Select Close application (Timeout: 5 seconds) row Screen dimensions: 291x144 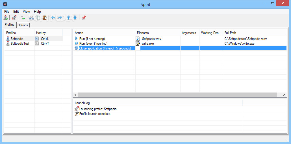[180, 48]
